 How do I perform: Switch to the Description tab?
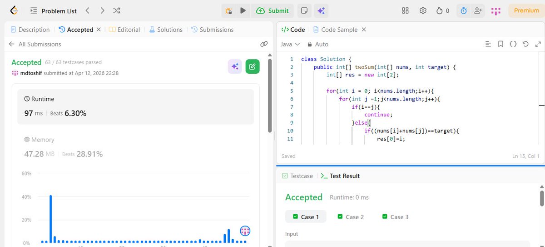[30, 30]
